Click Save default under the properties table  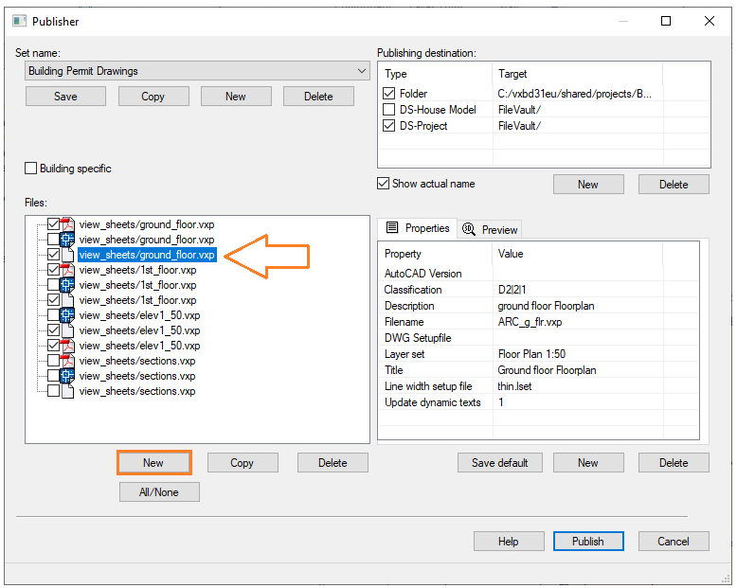pos(499,463)
